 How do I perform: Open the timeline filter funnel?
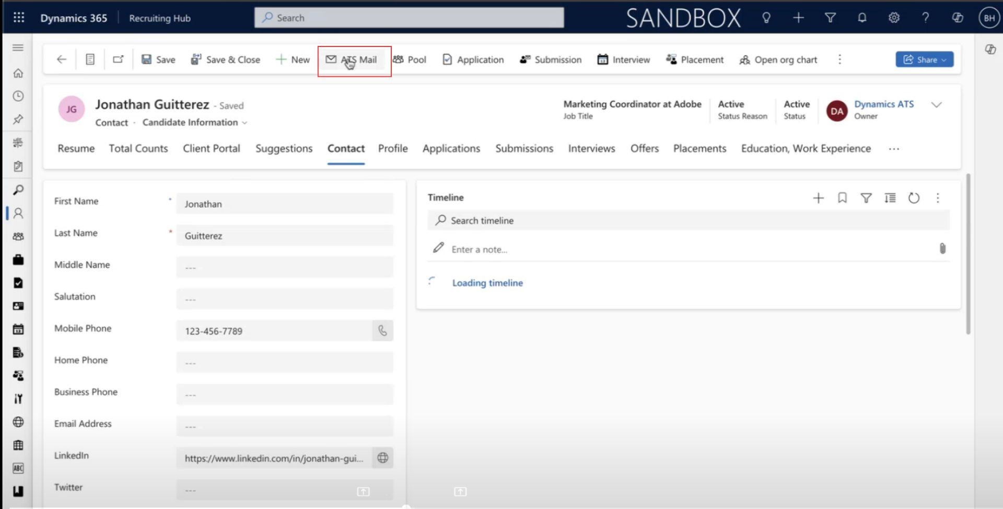coord(866,198)
